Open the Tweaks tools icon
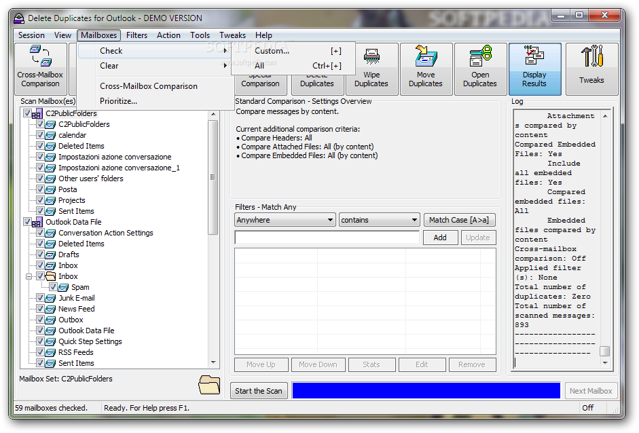 [591, 56]
